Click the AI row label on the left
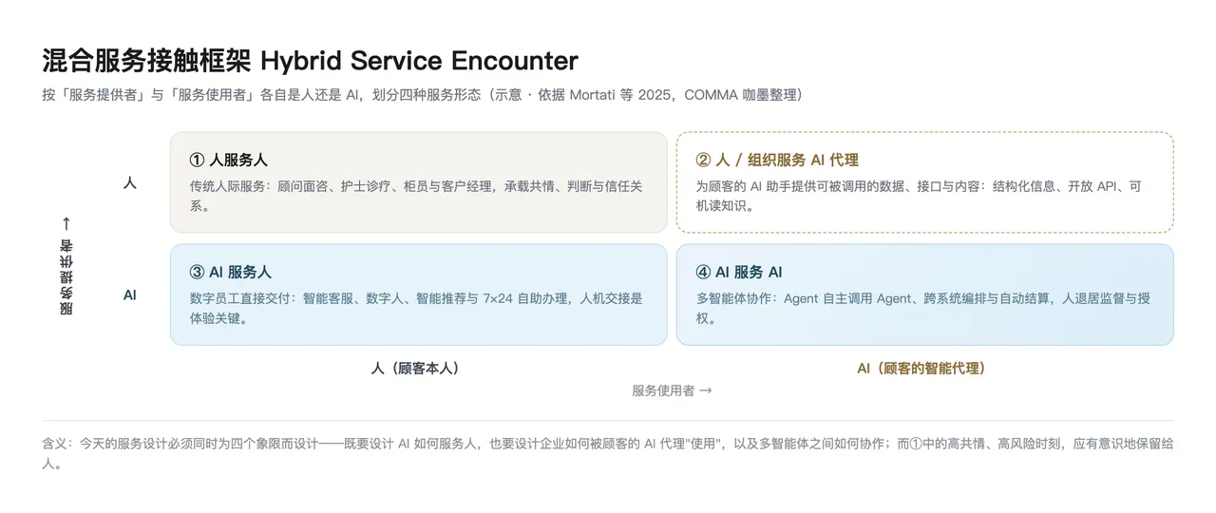1216x513 pixels. click(x=130, y=294)
